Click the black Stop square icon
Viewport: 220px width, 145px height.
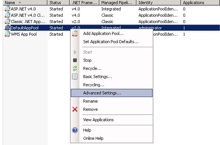click(75, 60)
